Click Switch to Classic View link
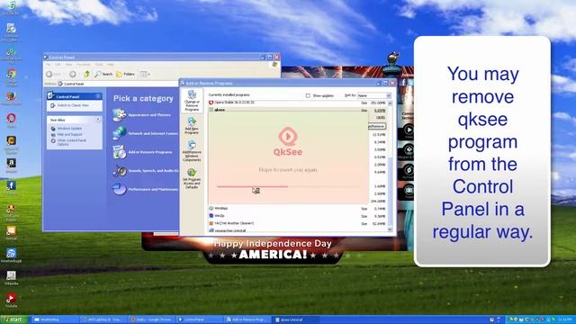576x324 pixels. click(x=73, y=105)
